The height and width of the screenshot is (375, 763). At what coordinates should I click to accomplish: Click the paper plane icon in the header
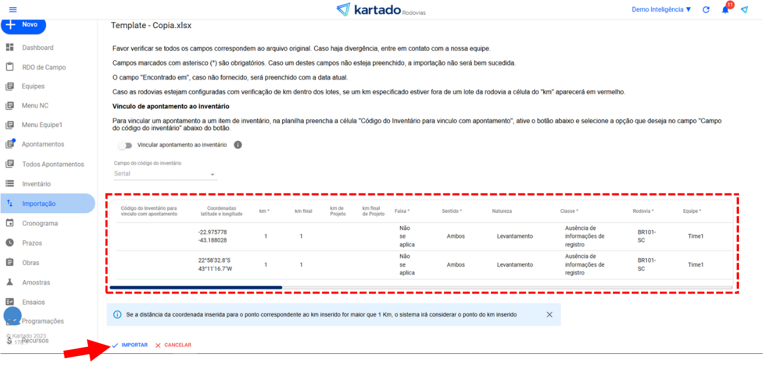coord(745,10)
